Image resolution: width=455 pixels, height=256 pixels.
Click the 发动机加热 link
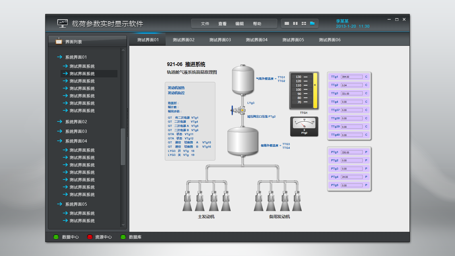click(x=176, y=88)
